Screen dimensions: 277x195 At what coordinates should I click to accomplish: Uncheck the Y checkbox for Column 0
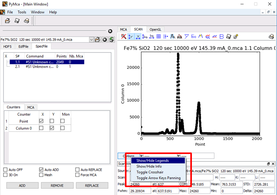coord(52,128)
